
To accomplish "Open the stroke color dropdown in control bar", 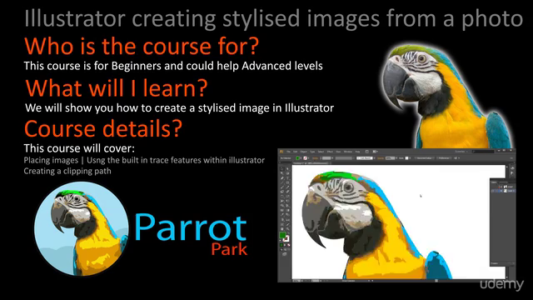I will 309,158.
